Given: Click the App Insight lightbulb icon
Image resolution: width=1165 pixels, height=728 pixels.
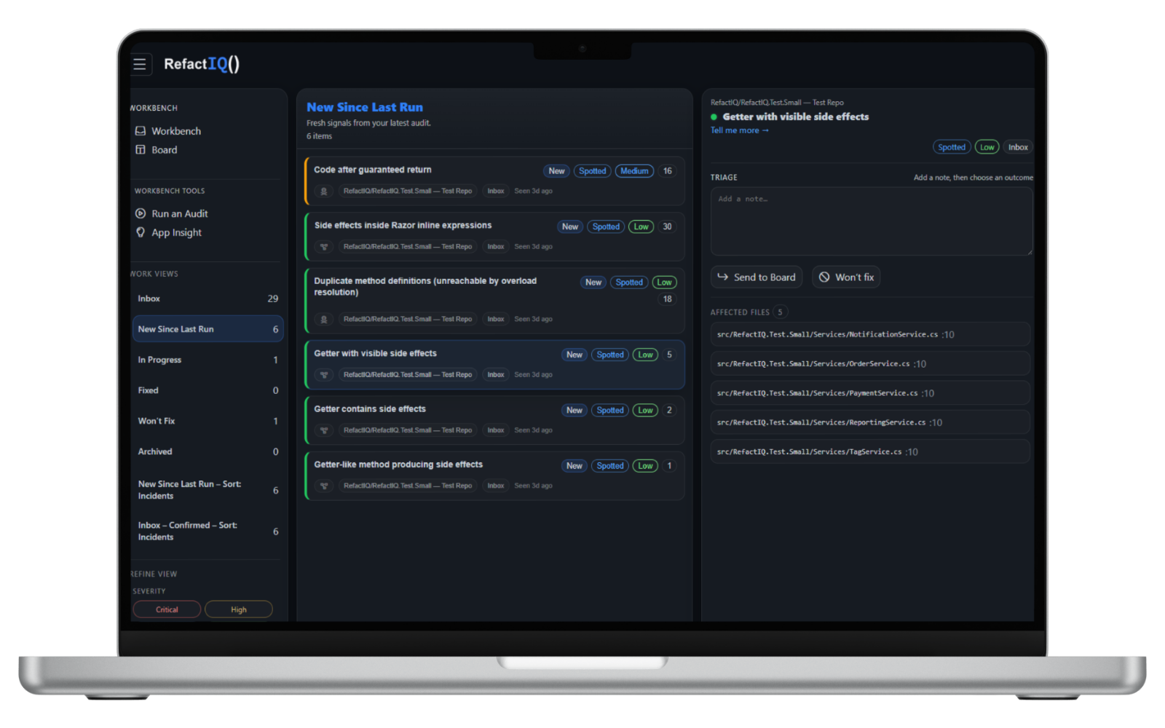Looking at the screenshot, I should (x=141, y=232).
